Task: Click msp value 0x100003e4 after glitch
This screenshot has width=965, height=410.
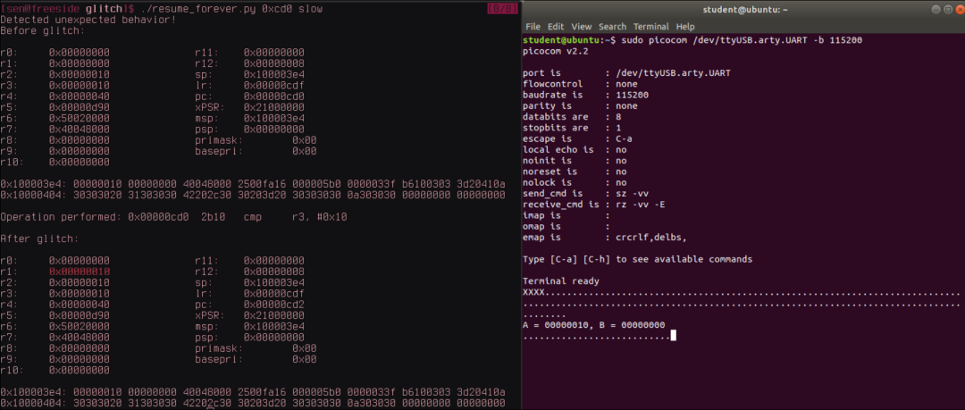Action: tap(274, 326)
